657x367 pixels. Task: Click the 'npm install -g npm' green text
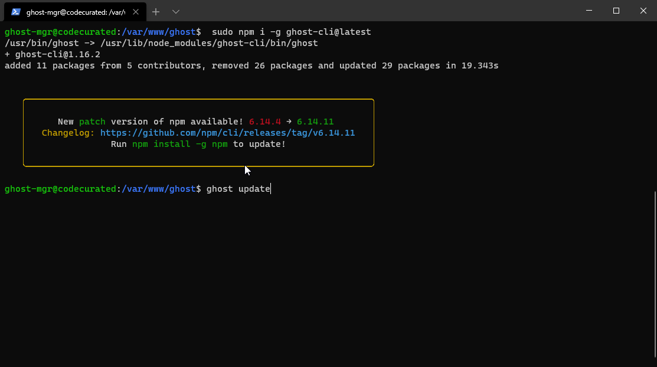point(180,144)
